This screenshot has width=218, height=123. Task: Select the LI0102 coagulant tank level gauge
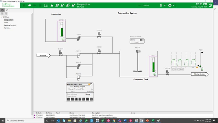point(61,31)
